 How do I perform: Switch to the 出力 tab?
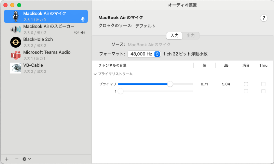191,36
